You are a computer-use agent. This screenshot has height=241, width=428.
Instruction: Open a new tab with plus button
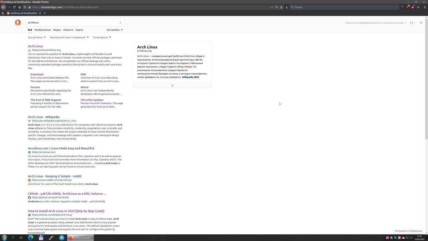coord(44,13)
